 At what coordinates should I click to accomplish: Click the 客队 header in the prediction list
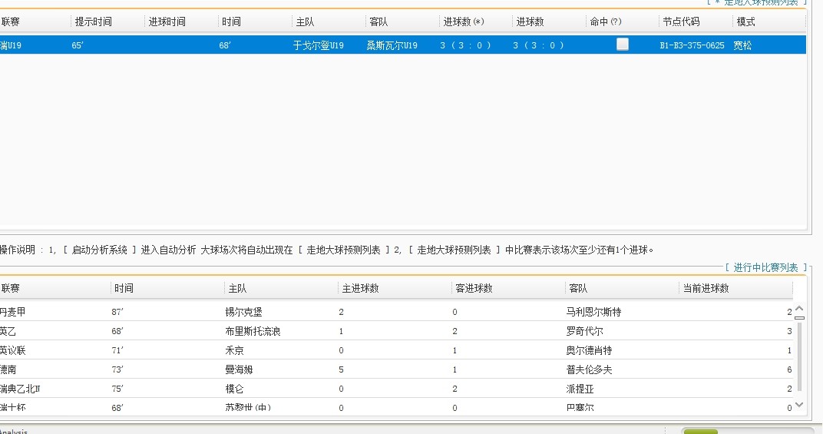tap(378, 22)
